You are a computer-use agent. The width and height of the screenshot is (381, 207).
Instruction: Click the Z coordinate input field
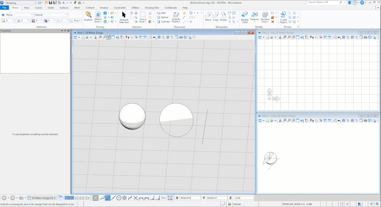click(x=243, y=198)
